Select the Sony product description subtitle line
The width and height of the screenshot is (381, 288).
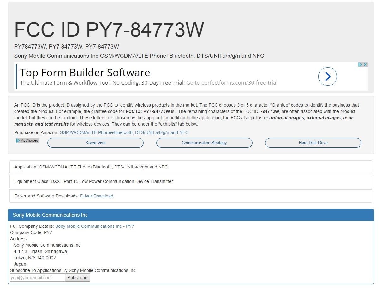tap(139, 56)
